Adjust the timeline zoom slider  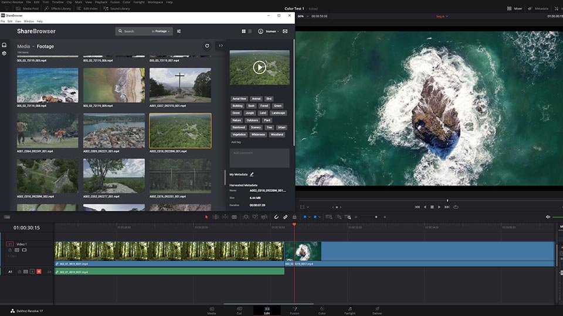[376, 217]
